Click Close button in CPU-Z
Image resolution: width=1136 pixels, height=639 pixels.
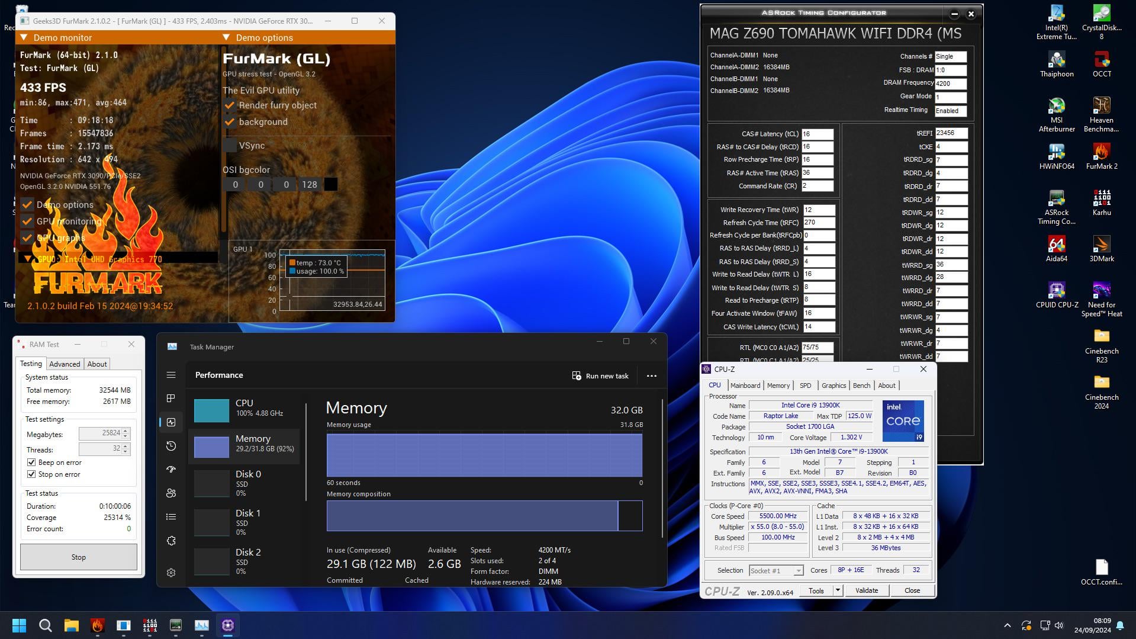912,590
